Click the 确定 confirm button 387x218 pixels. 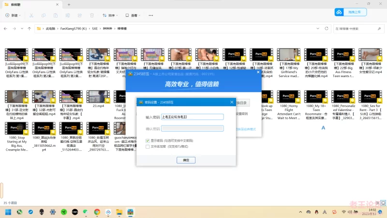[186, 160]
